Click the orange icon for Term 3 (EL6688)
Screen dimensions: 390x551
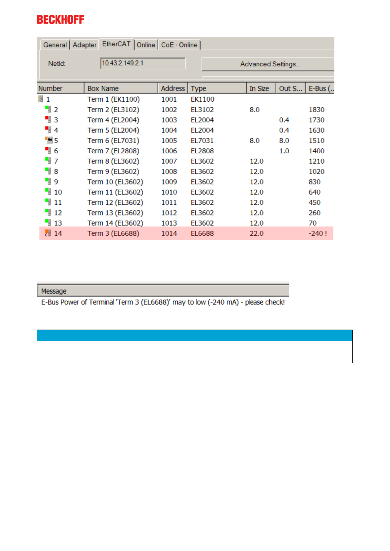48,233
